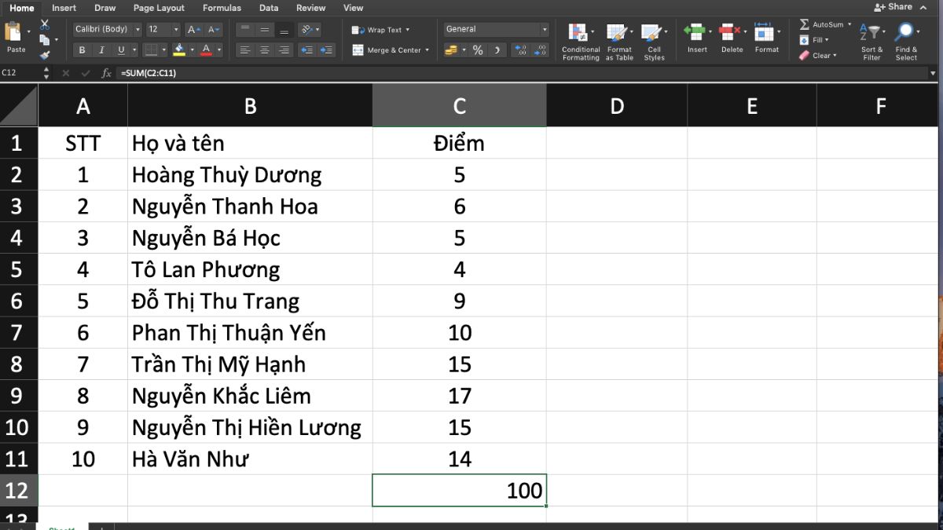This screenshot has height=530, width=943.
Task: Open the Merge & Center dropdown arrow
Action: pos(428,49)
